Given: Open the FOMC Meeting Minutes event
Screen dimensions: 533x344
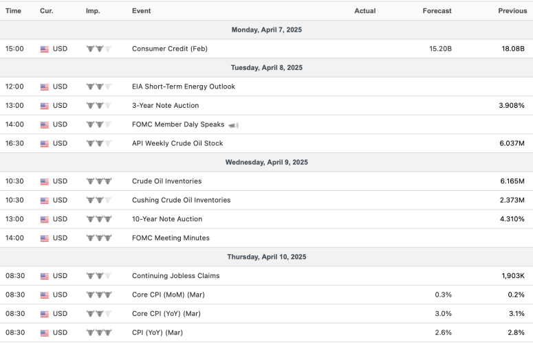Looking at the screenshot, I should 171,238.
